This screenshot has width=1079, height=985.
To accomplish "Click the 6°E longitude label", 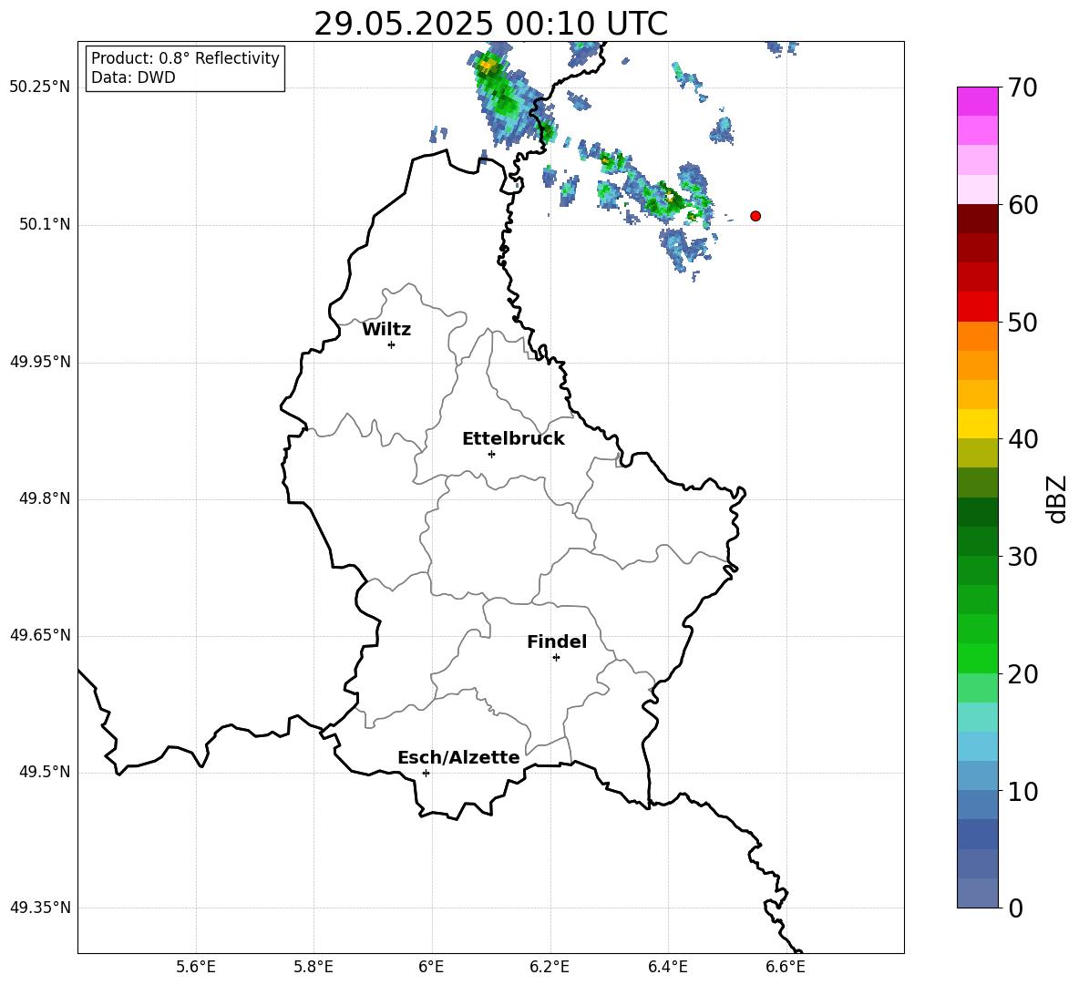I will tap(431, 967).
